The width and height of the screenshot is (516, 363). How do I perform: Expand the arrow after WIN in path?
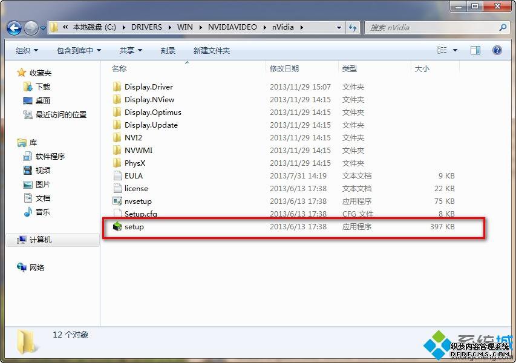pyautogui.click(x=200, y=27)
